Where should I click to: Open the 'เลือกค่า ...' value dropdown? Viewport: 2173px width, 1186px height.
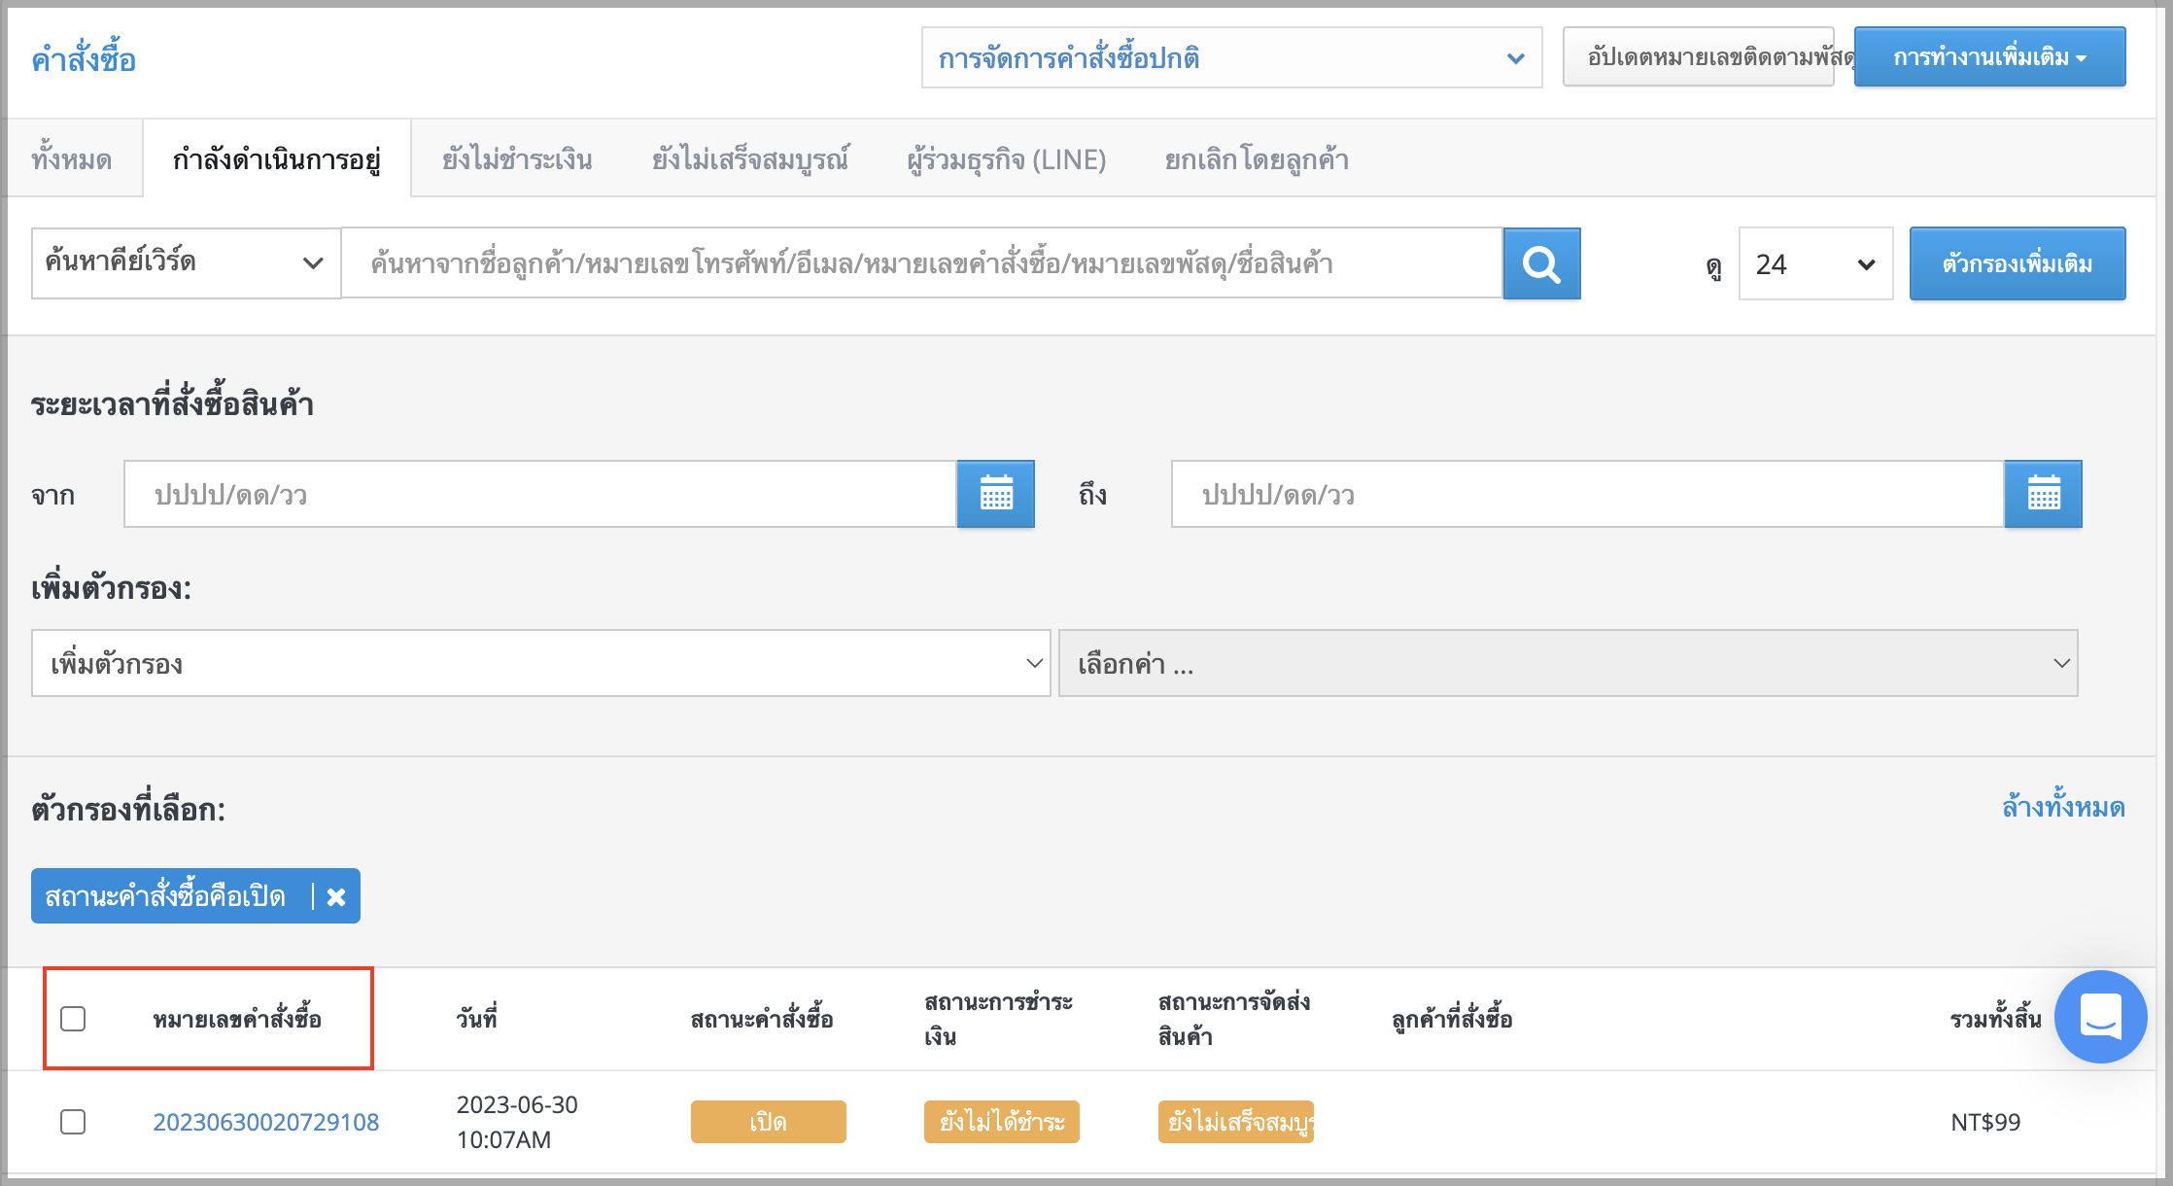coord(1568,663)
